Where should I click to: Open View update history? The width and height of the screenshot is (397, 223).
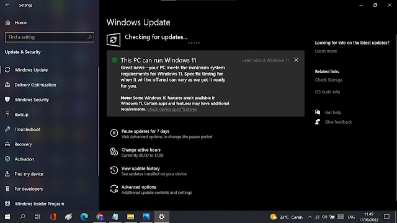pyautogui.click(x=141, y=168)
